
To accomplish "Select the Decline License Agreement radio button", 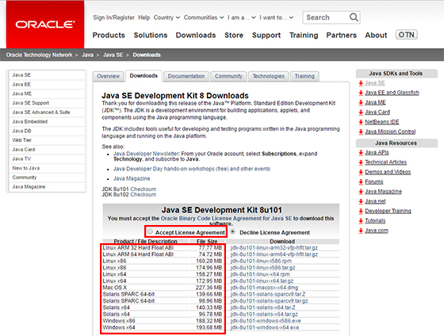I will point(233,231).
